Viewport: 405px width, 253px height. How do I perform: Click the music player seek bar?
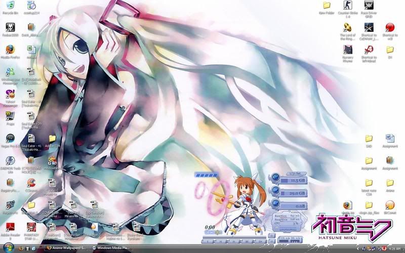(234, 236)
